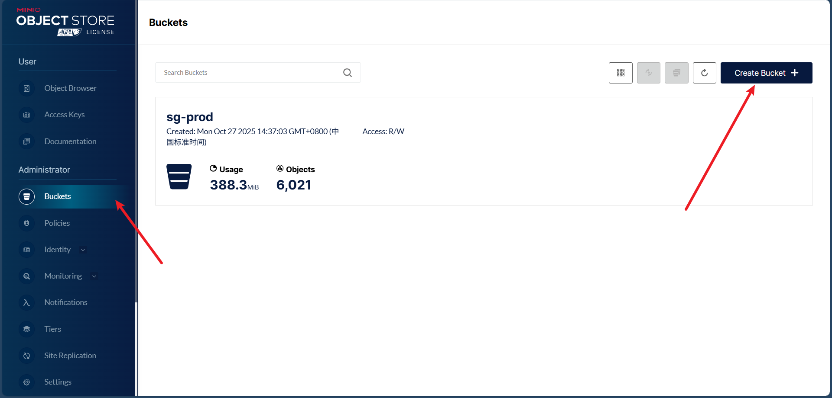Focus the Search Buckets field
The width and height of the screenshot is (832, 398).
pyautogui.click(x=258, y=73)
